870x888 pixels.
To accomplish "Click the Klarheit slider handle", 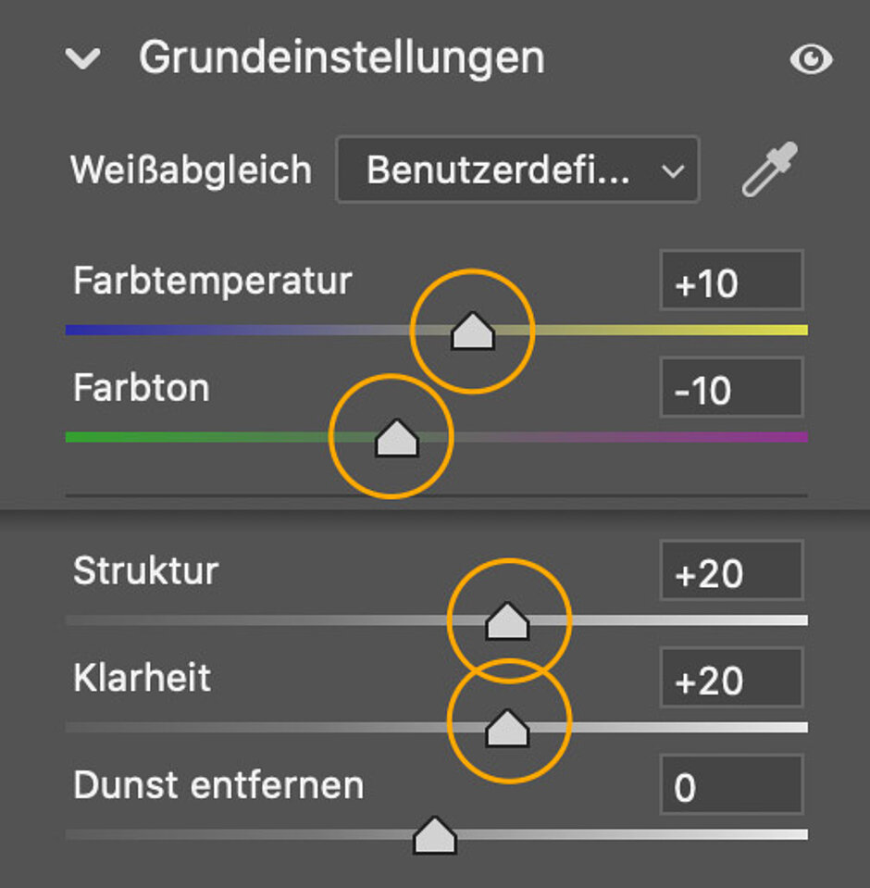I will coord(507,729).
